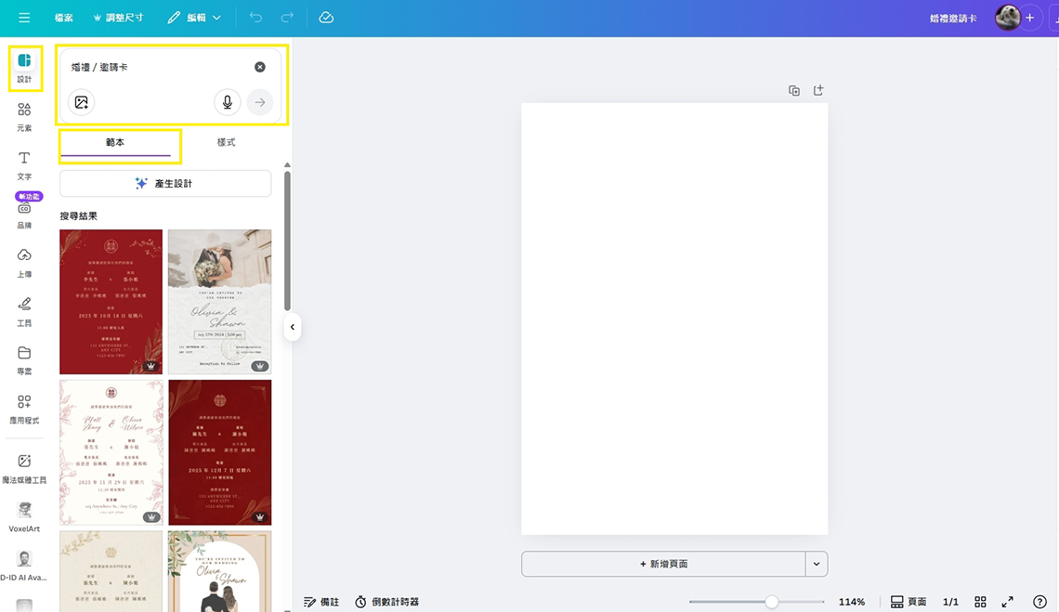1059x612 pixels.
Task: Open the 檔案 (File) menu
Action: coord(64,18)
